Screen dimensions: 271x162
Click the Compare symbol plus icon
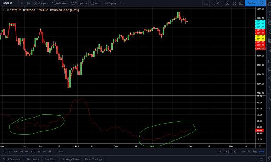[x=36, y=3]
